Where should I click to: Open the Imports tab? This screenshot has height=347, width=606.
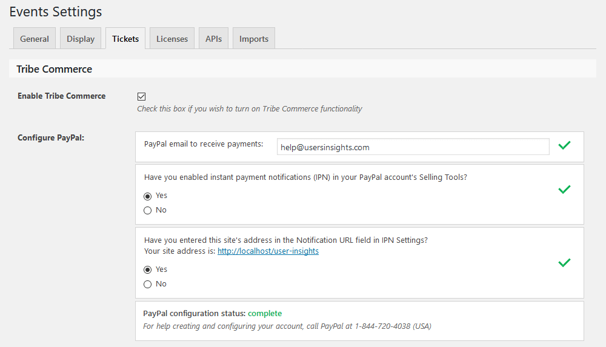(x=253, y=39)
